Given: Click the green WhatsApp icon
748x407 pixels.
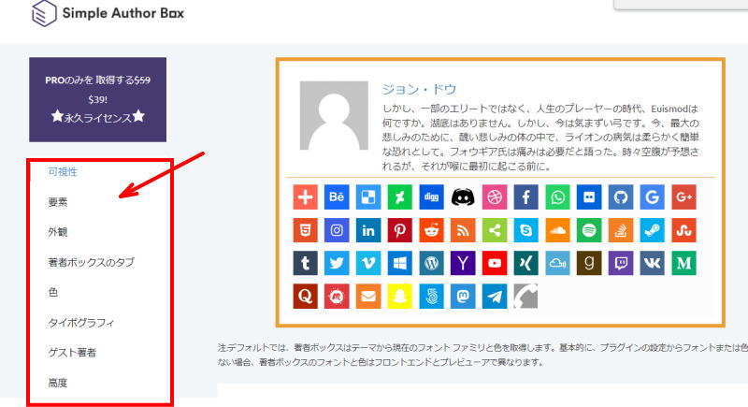Looking at the screenshot, I should (x=557, y=197).
